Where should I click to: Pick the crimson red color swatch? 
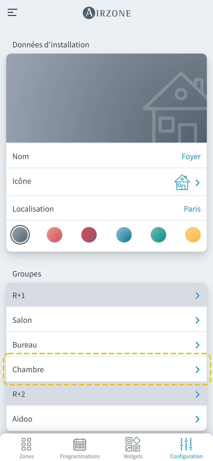(89, 235)
